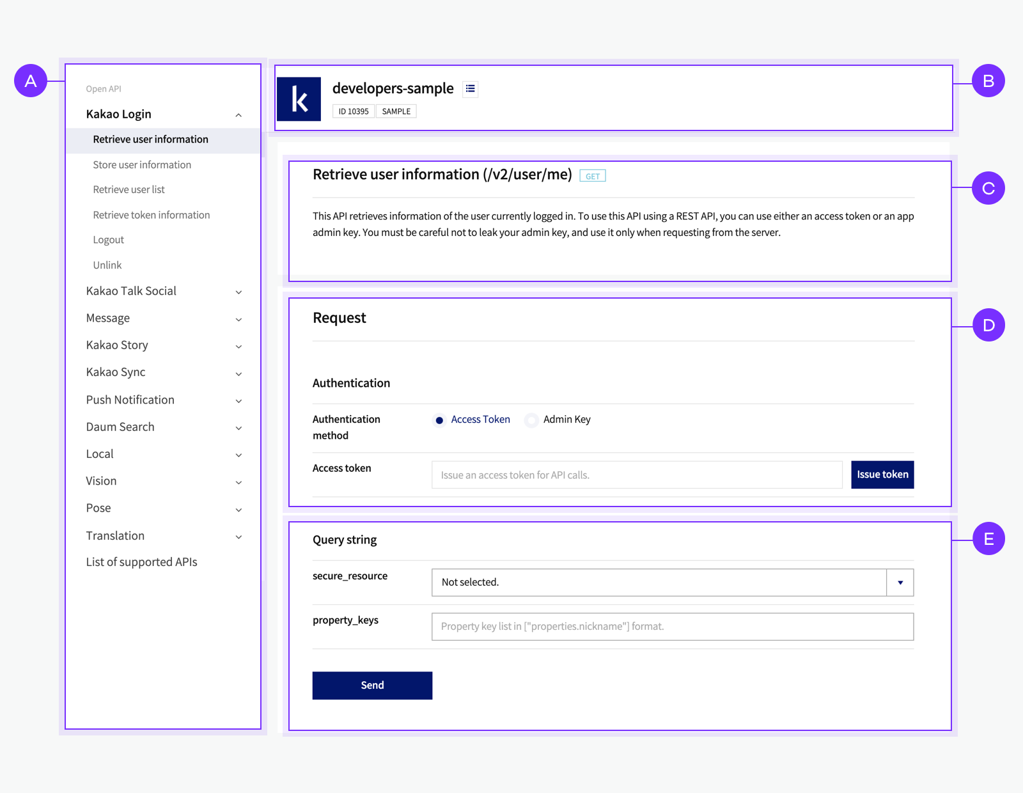The width and height of the screenshot is (1023, 793).
Task: Click the GET method badge
Action: (x=593, y=176)
